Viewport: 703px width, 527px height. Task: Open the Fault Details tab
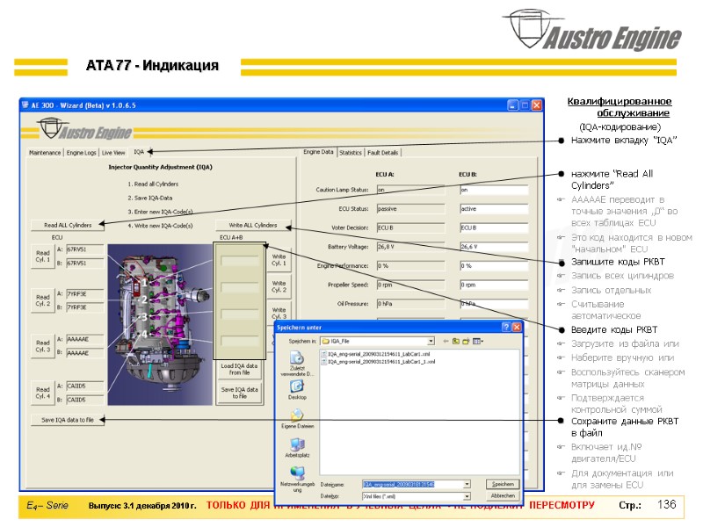pos(383,153)
